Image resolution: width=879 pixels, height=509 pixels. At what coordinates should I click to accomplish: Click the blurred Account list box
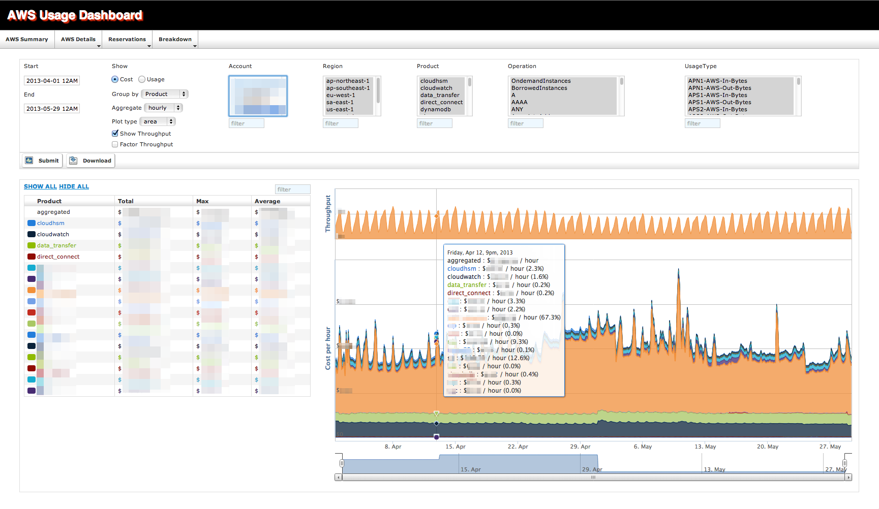tap(258, 96)
